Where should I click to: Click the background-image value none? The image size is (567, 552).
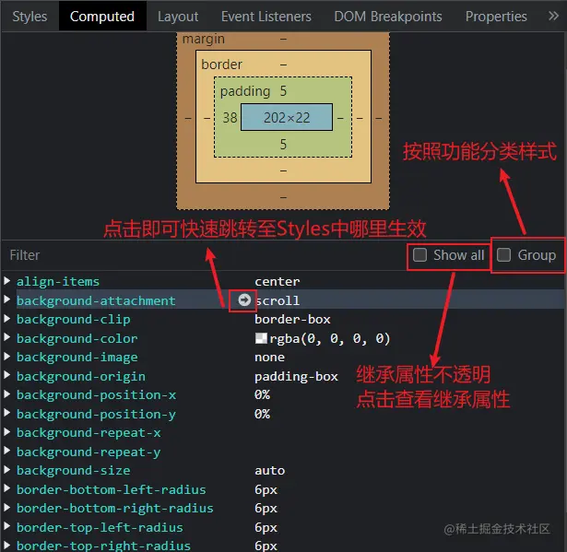(x=270, y=358)
